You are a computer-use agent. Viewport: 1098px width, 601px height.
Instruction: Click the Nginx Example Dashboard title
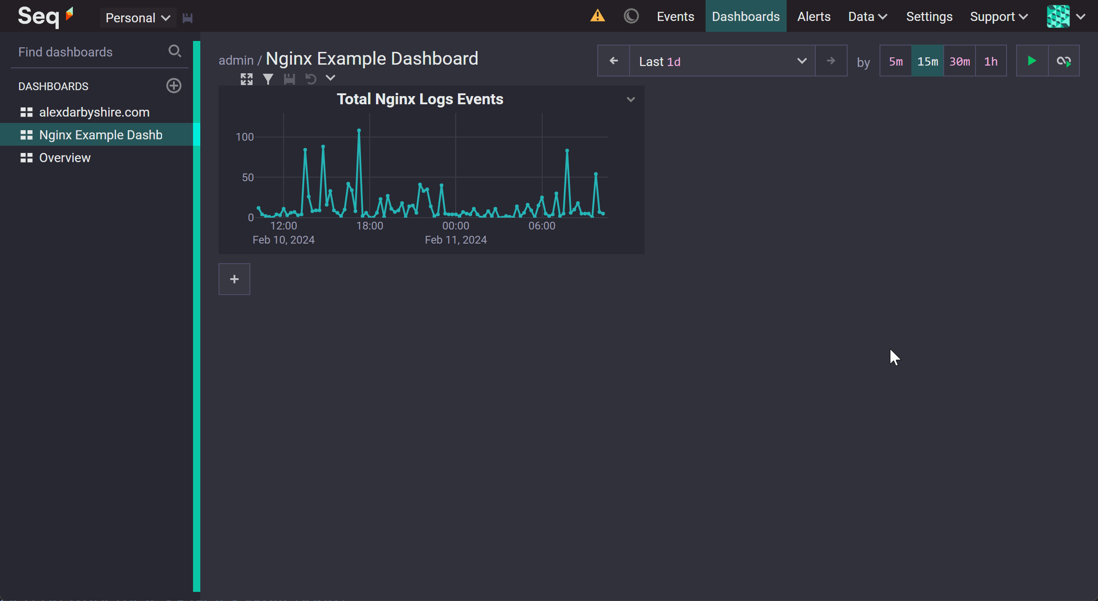click(372, 59)
